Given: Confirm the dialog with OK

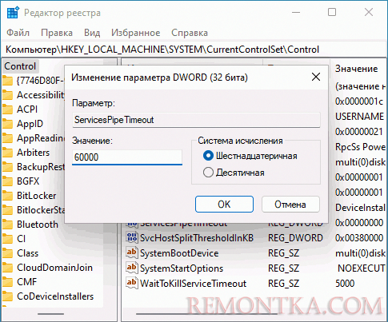Looking at the screenshot, I should tap(224, 205).
